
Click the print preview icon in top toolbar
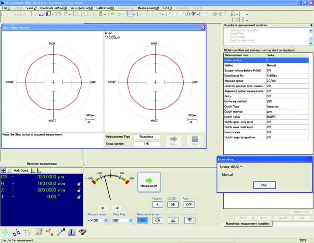pos(41,14)
